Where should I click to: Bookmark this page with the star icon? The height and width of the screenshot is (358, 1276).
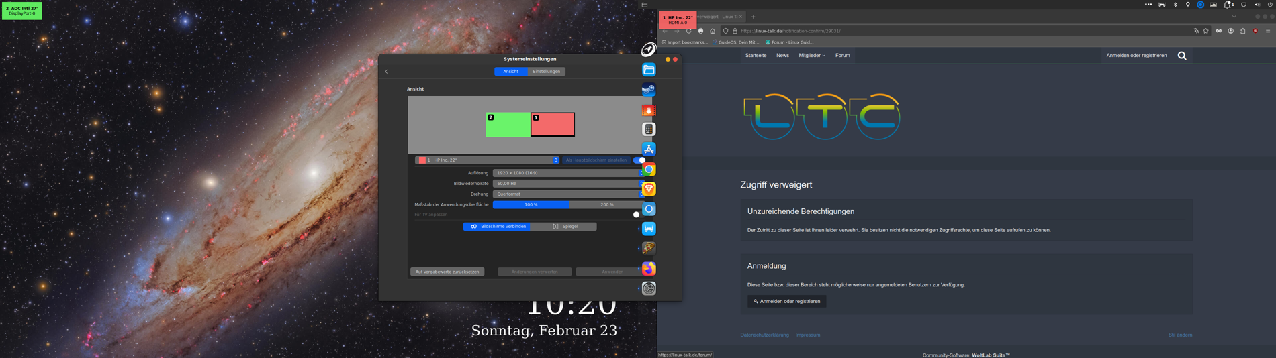pos(1205,31)
